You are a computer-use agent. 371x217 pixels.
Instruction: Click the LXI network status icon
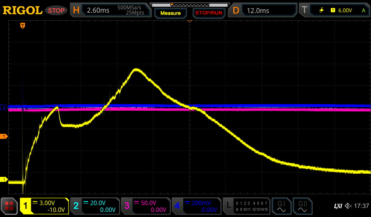coord(338,206)
